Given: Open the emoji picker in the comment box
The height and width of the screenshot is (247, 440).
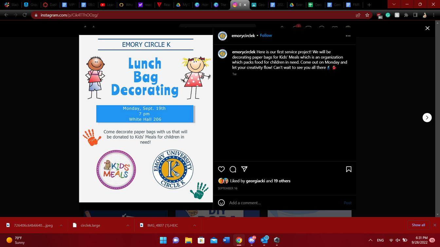Looking at the screenshot, I should [221, 203].
